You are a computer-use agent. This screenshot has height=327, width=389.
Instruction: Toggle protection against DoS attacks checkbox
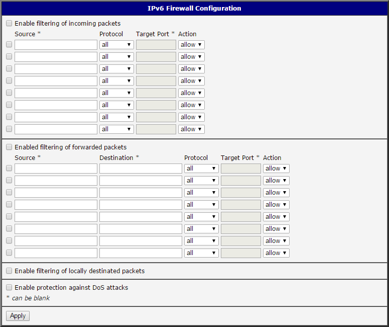(9, 287)
